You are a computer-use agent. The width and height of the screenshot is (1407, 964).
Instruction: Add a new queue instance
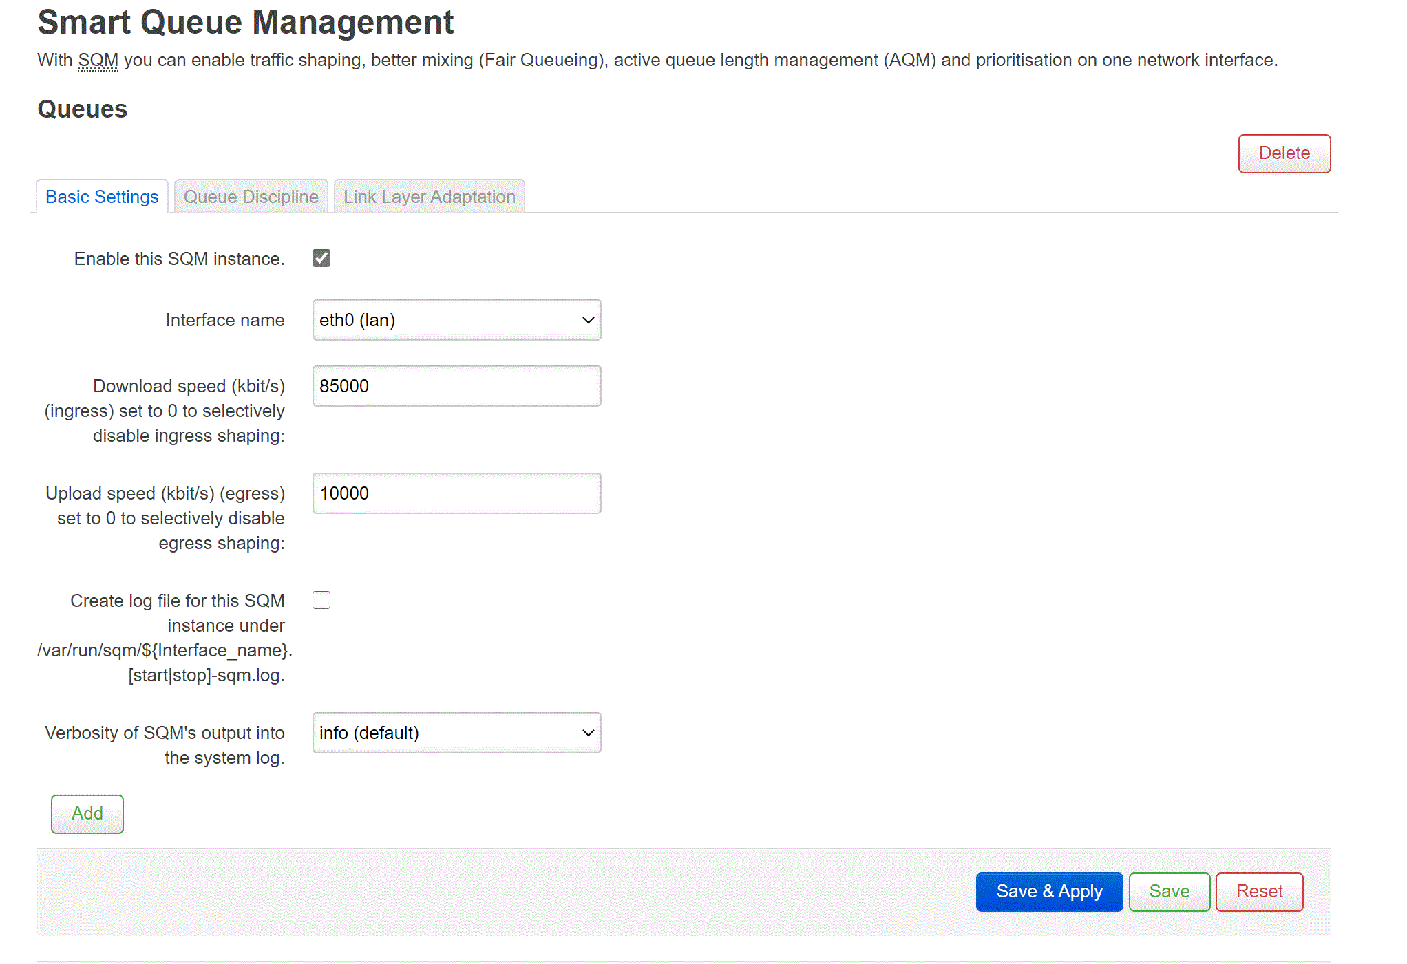pyautogui.click(x=87, y=813)
